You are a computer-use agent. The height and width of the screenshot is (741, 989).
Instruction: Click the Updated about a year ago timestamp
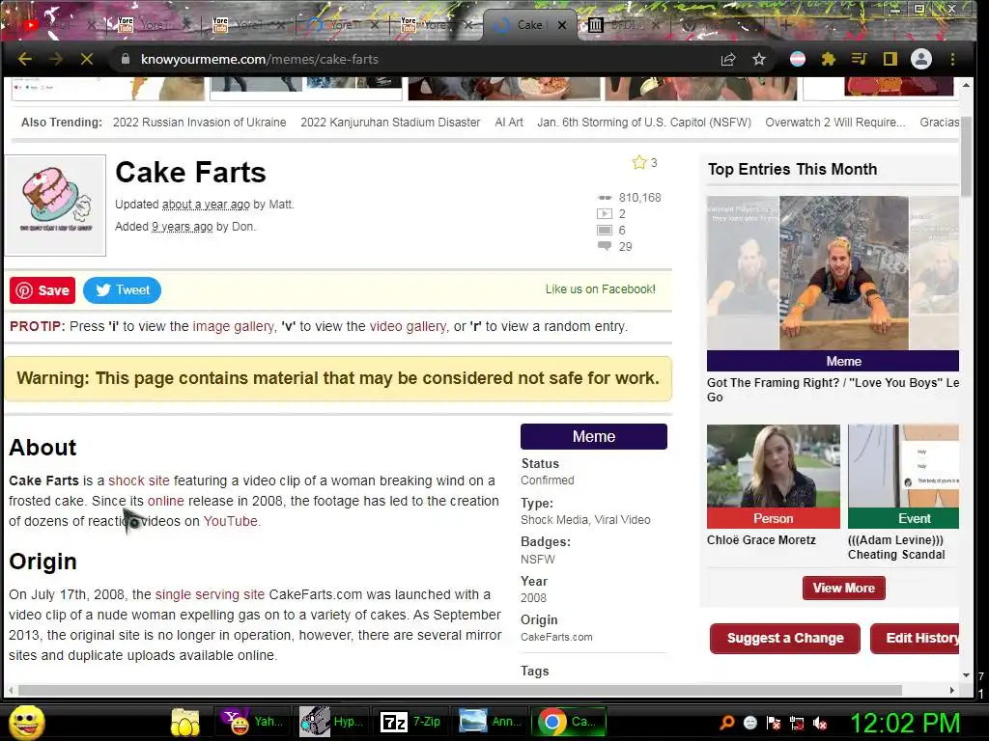pos(206,205)
